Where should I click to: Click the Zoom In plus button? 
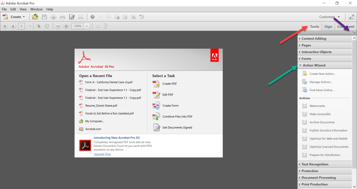pyautogui.click(x=66, y=26)
